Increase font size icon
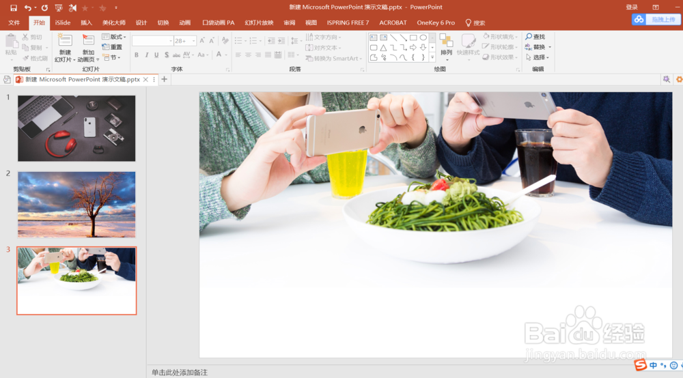Viewport: 683px width, 378px height. 202,40
